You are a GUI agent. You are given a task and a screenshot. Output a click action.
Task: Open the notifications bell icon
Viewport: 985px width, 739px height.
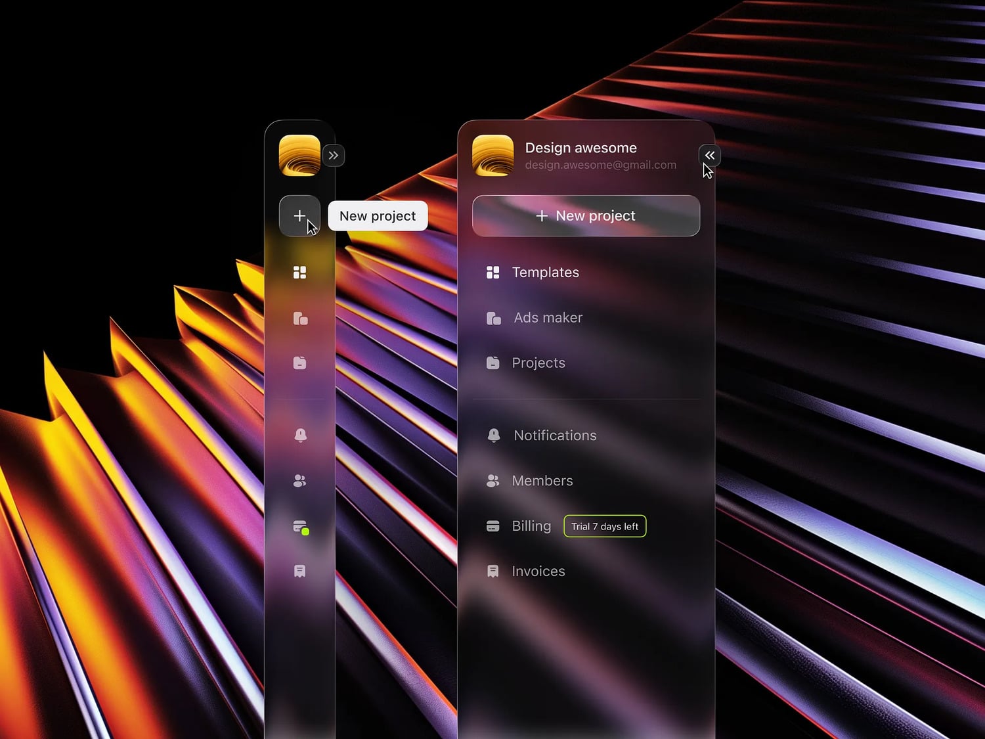coord(300,435)
